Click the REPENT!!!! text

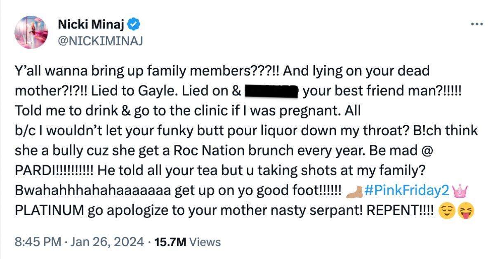coord(400,211)
